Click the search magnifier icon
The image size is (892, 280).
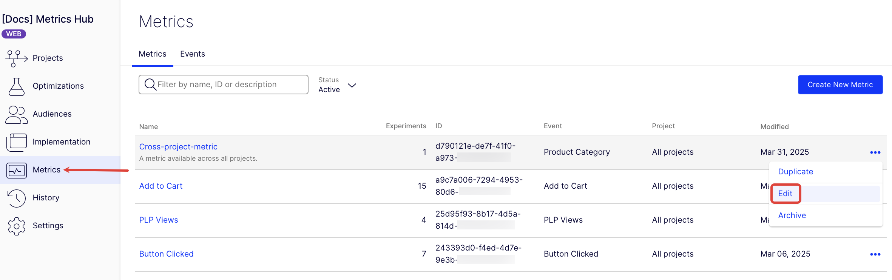(x=150, y=85)
